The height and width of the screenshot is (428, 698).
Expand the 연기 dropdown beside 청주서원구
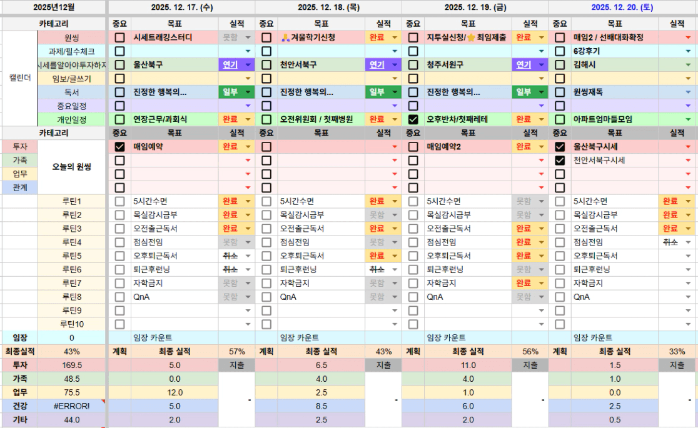[541, 65]
